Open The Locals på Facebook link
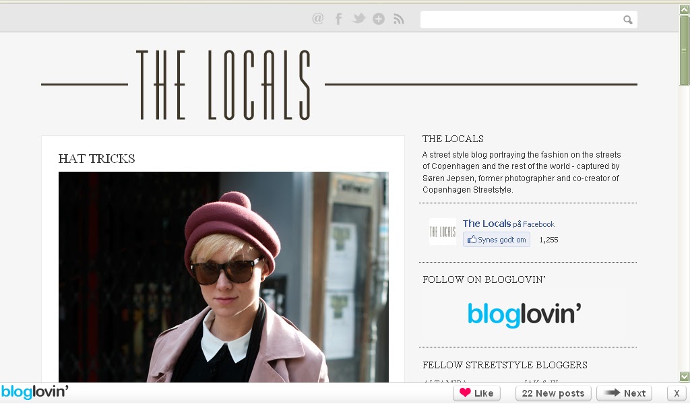Screen dimensions: 690x404 [x=508, y=224]
